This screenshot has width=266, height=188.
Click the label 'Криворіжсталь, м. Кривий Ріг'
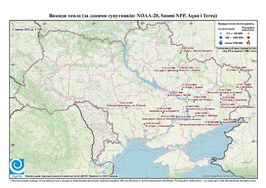point(164,111)
